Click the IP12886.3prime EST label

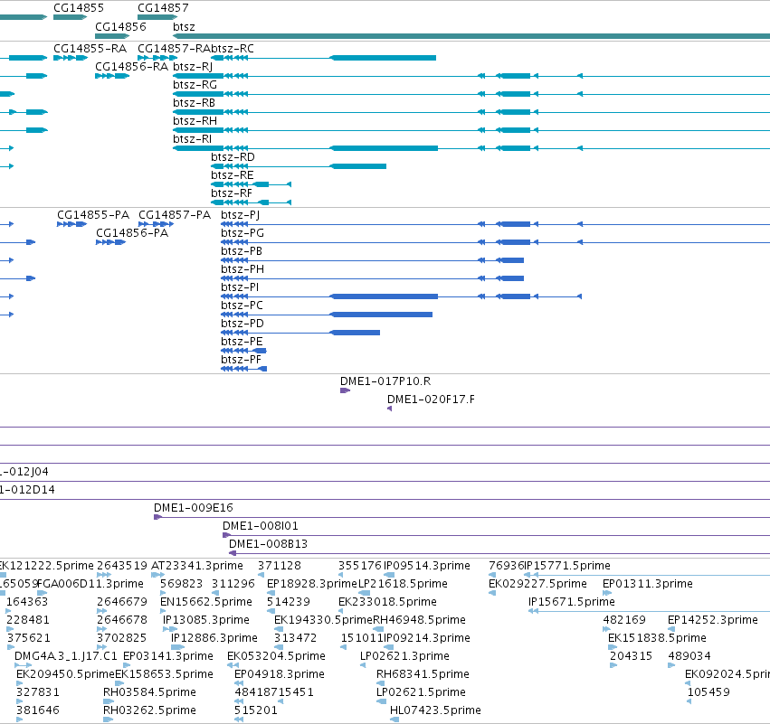[x=214, y=638]
